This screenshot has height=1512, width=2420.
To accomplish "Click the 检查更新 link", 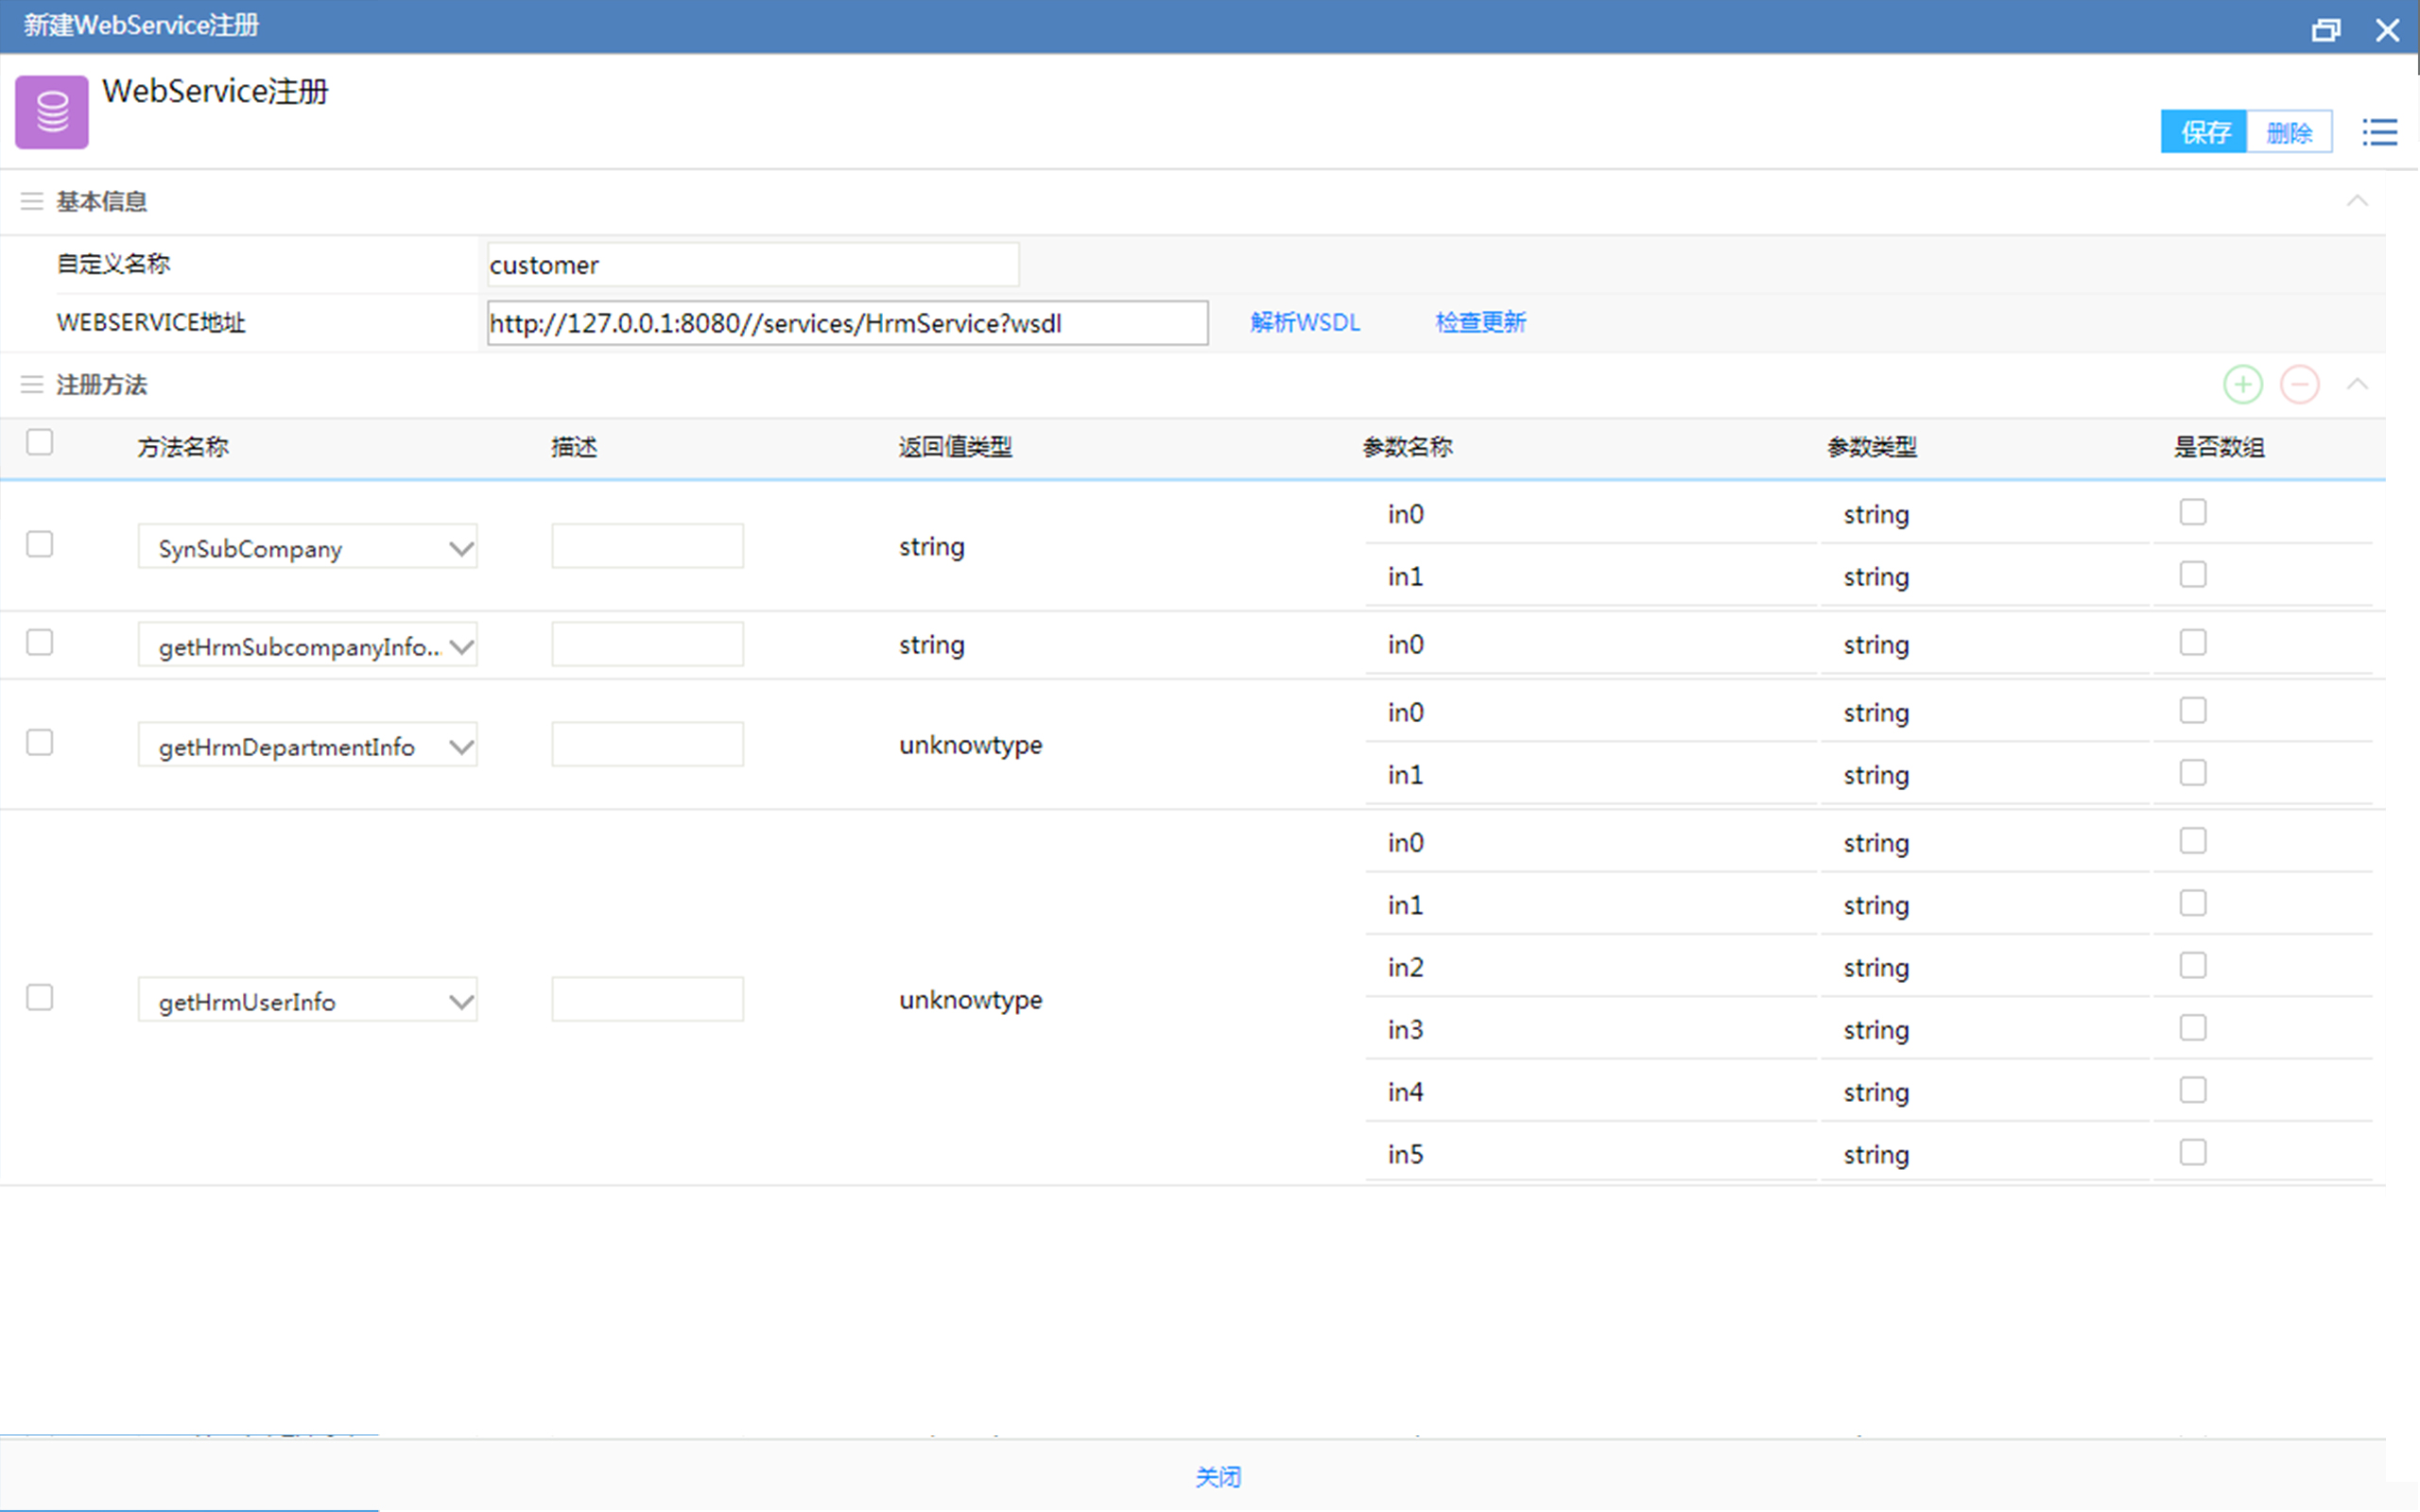I will pyautogui.click(x=1480, y=322).
